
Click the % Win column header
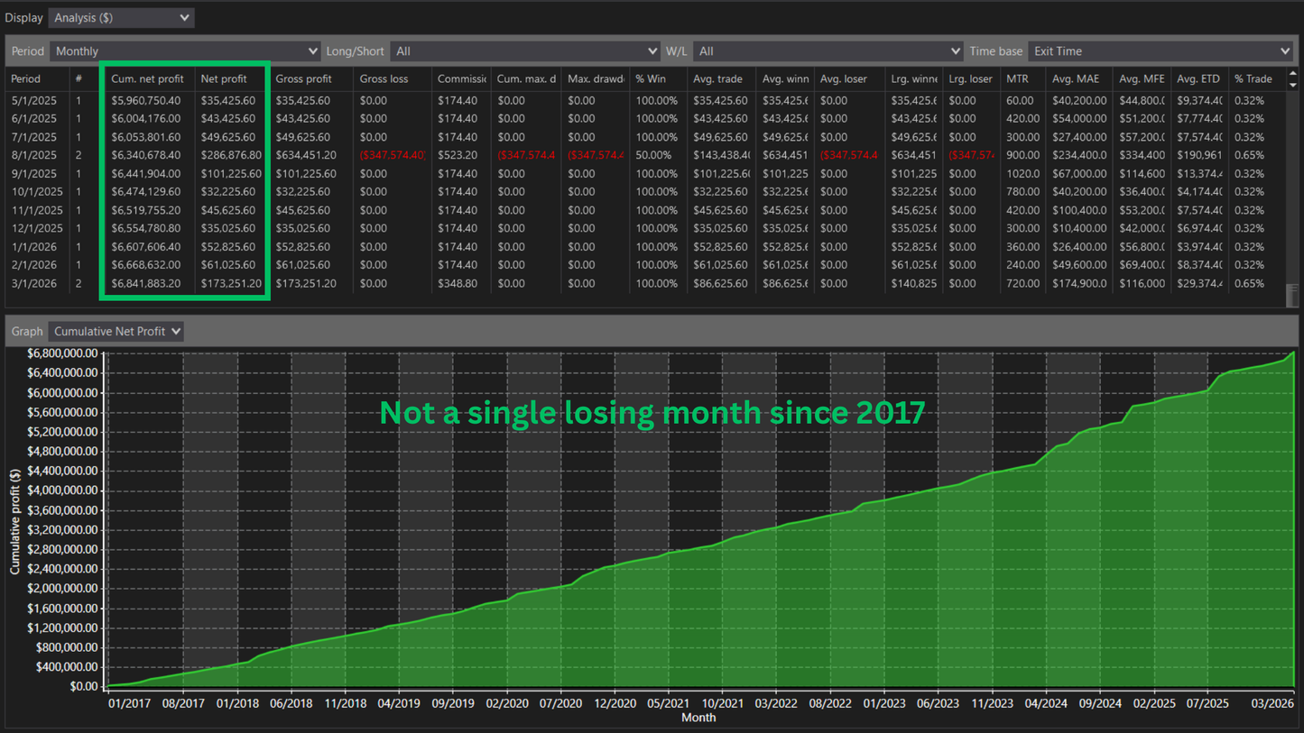click(x=652, y=79)
